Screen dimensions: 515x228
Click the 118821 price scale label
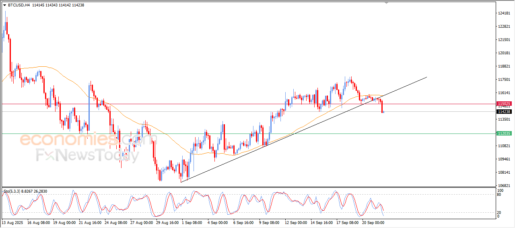(504, 66)
